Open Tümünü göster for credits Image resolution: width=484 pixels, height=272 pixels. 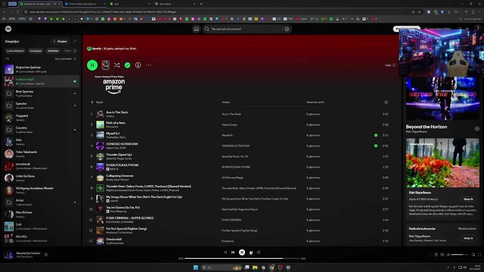coord(467,229)
